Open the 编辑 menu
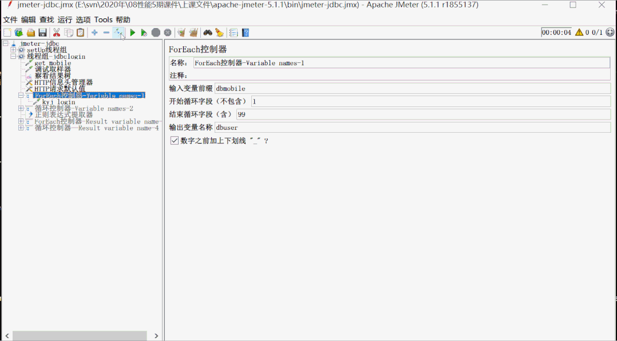Image resolution: width=617 pixels, height=341 pixels. 29,19
